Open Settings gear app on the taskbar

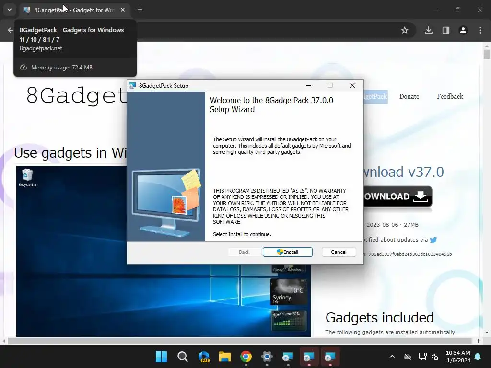(267, 356)
